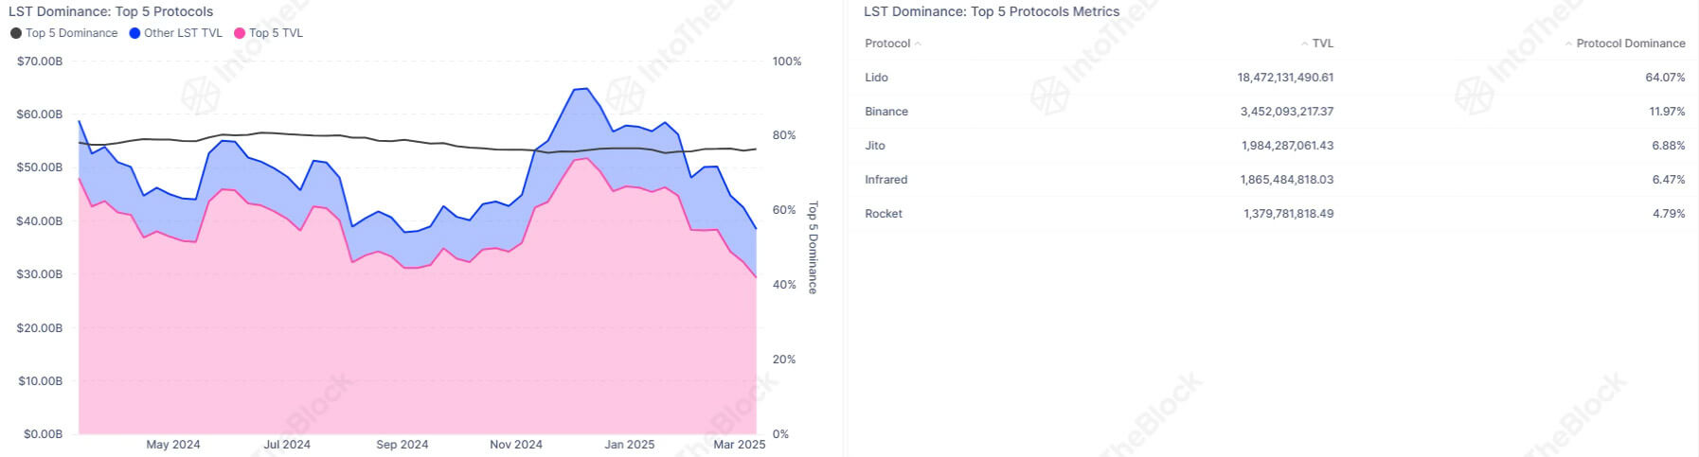Click sort arrow beside Protocol Dominance header
The height and width of the screenshot is (457, 1699).
point(1568,44)
